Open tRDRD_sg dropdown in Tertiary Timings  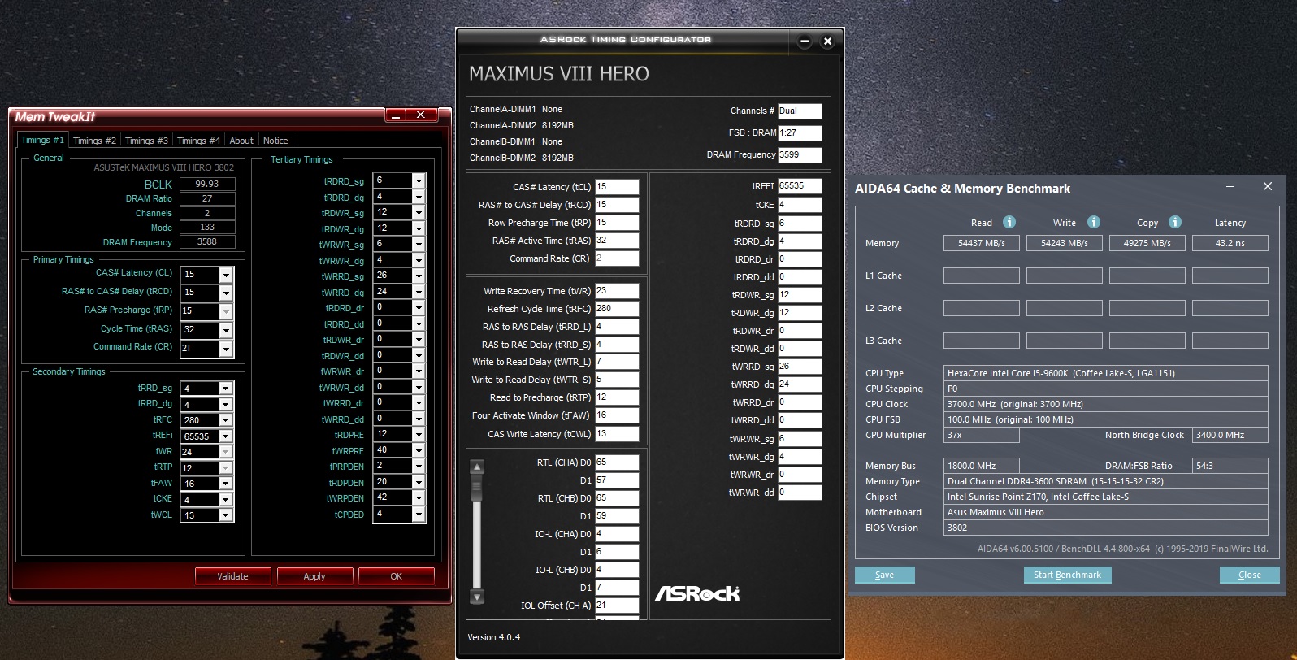(x=419, y=180)
